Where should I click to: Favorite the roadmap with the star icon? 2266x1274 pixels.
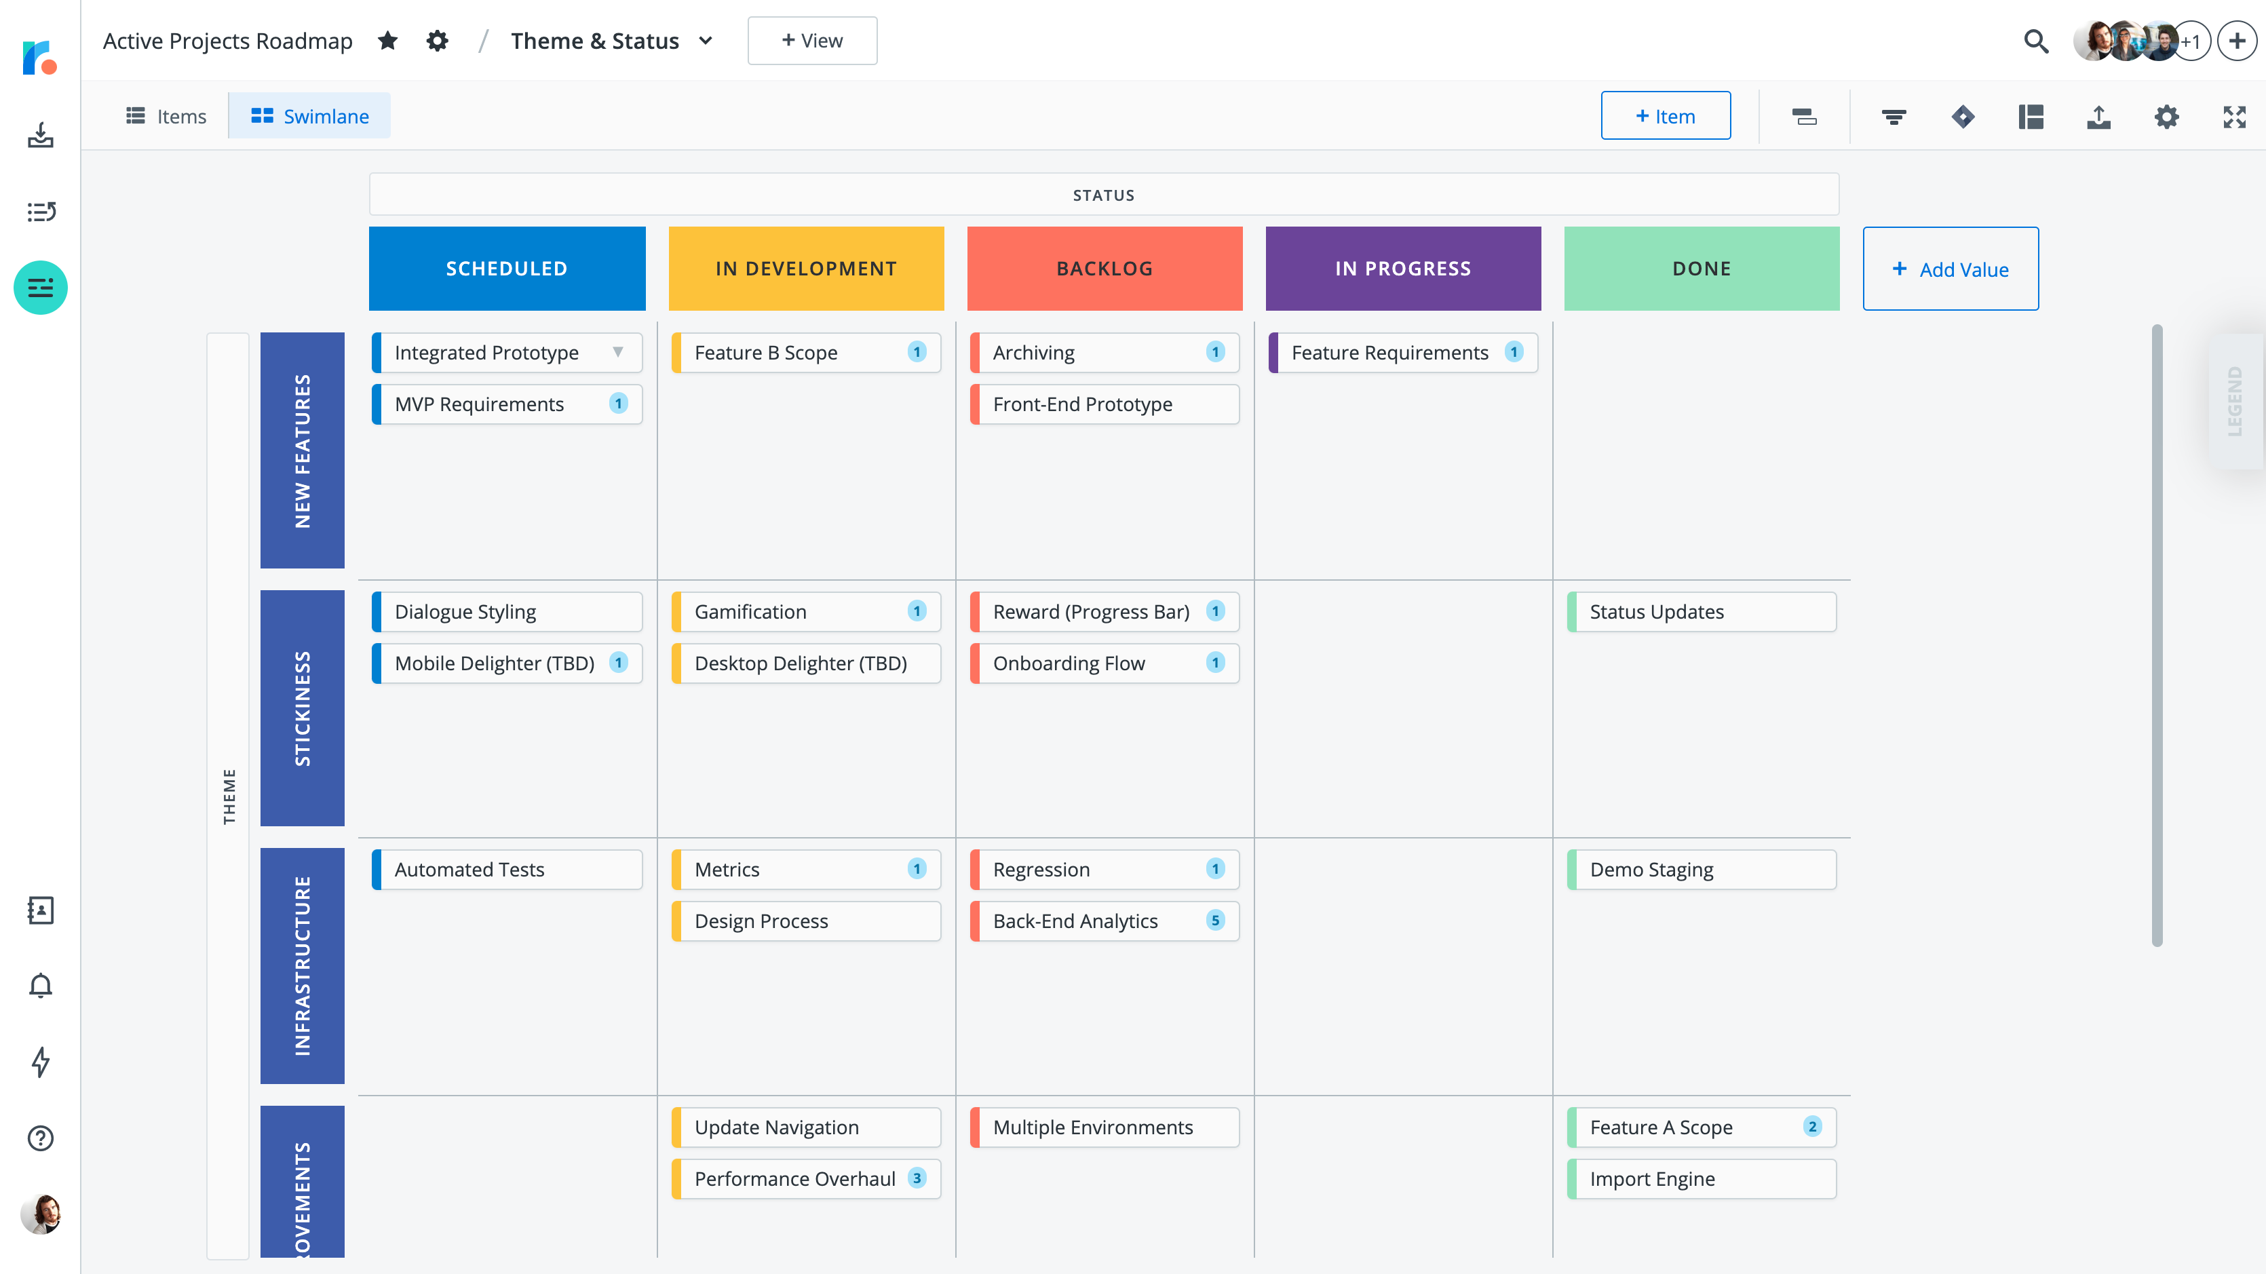click(x=388, y=41)
